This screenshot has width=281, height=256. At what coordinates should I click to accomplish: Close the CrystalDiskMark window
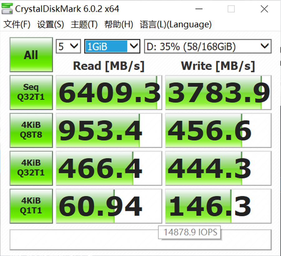coord(264,9)
